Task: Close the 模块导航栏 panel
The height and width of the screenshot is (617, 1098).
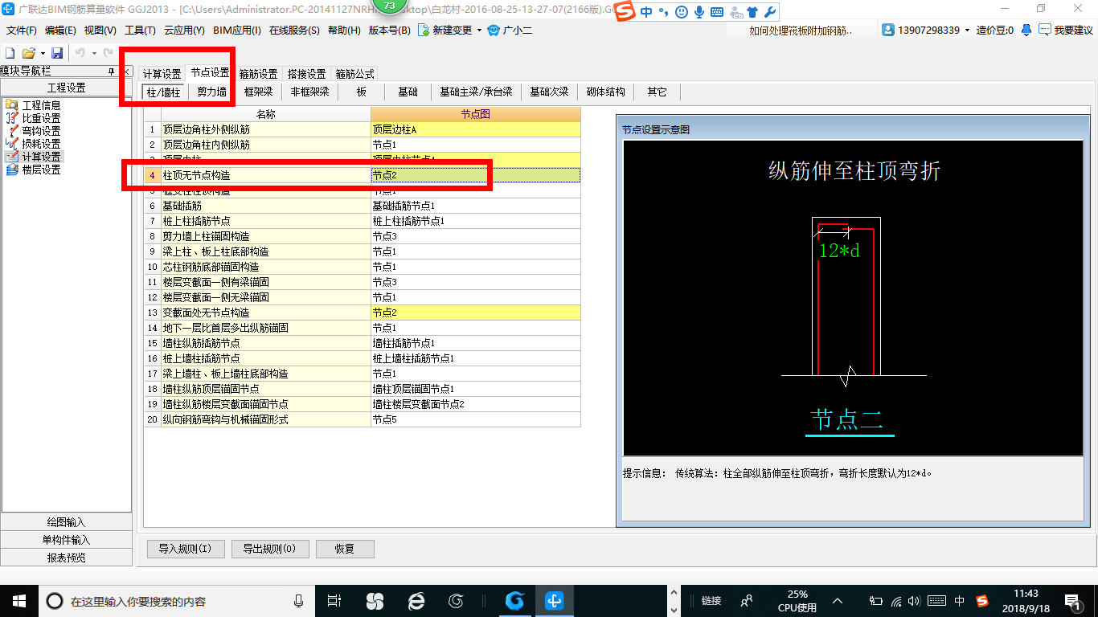Action: [x=125, y=72]
